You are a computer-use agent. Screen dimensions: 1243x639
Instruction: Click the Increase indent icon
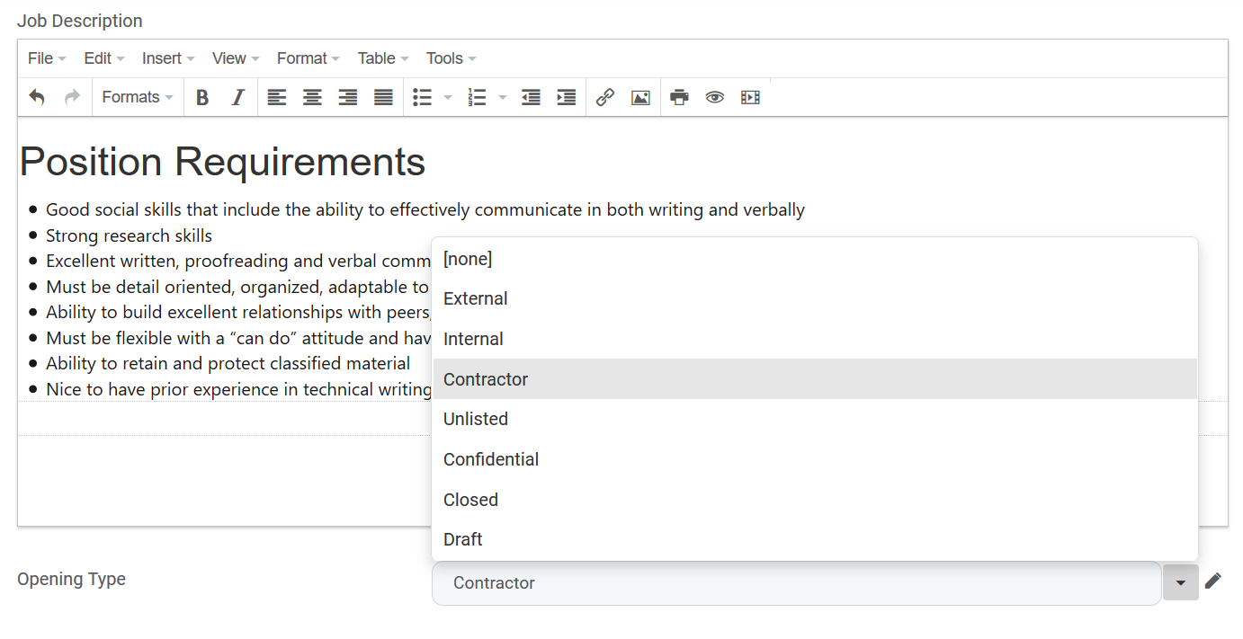click(566, 97)
